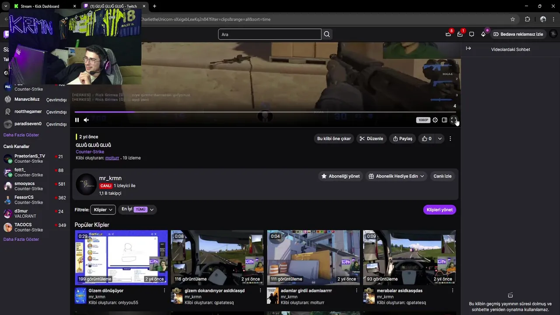560x315 pixels.
Task: Click the search magnifier button
Action: click(x=327, y=34)
